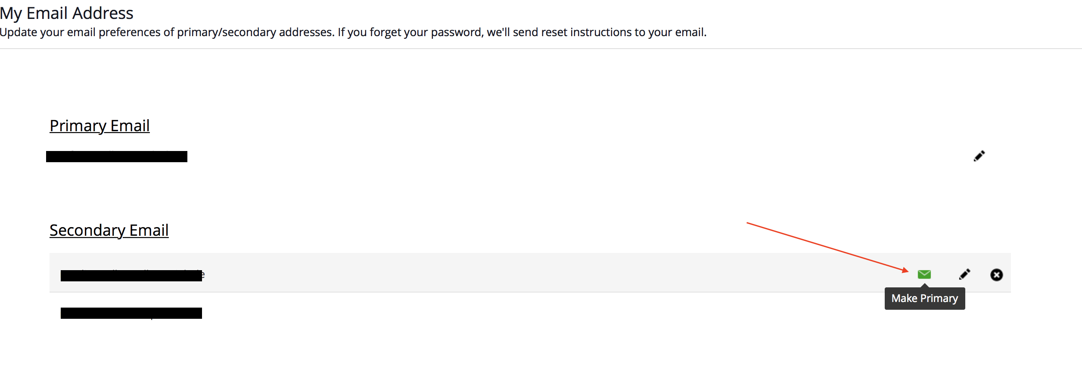The image size is (1082, 376).
Task: Click empty middle of highlighted secondary row
Action: click(x=517, y=273)
